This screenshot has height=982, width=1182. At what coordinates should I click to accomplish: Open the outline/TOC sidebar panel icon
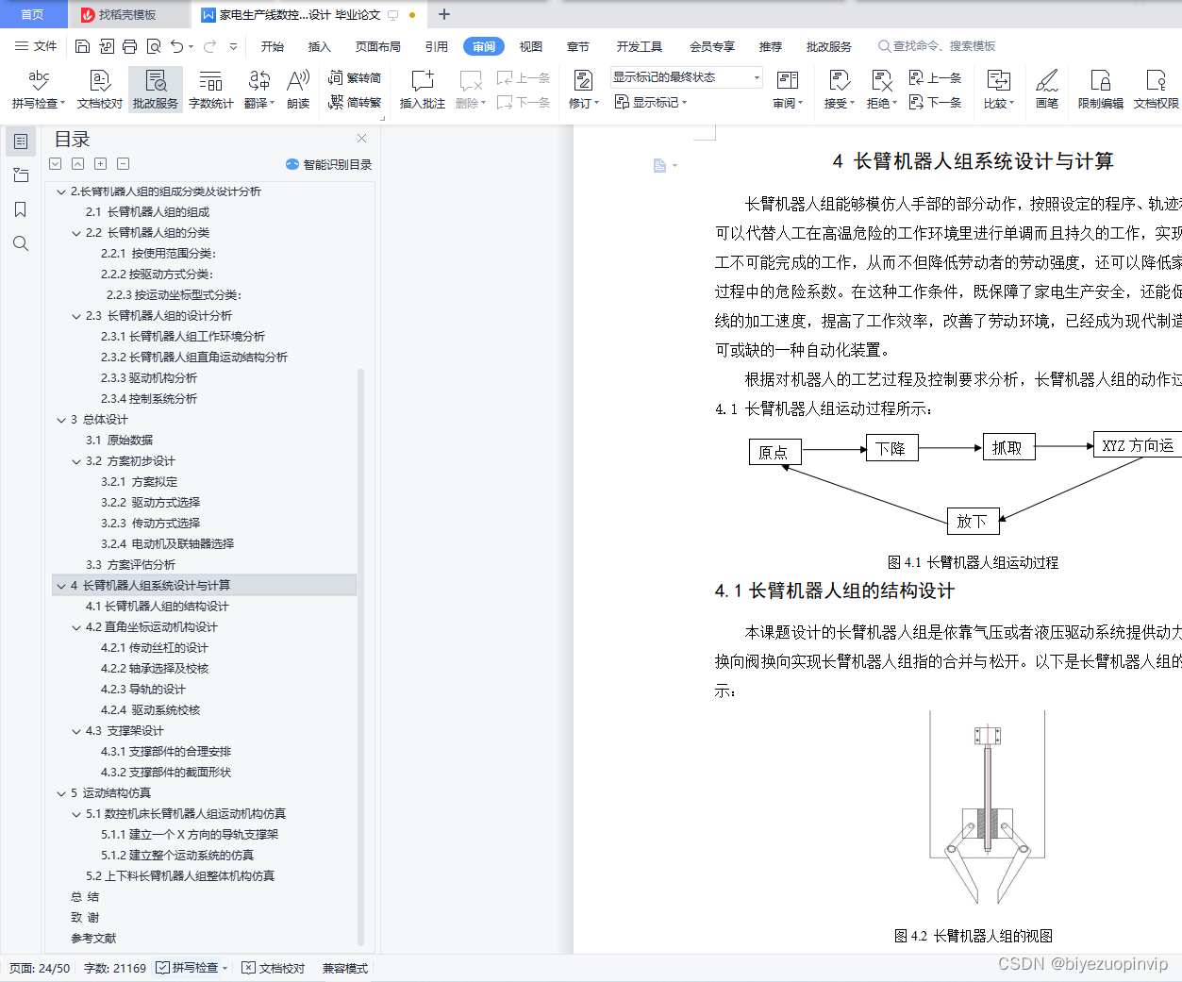21,141
